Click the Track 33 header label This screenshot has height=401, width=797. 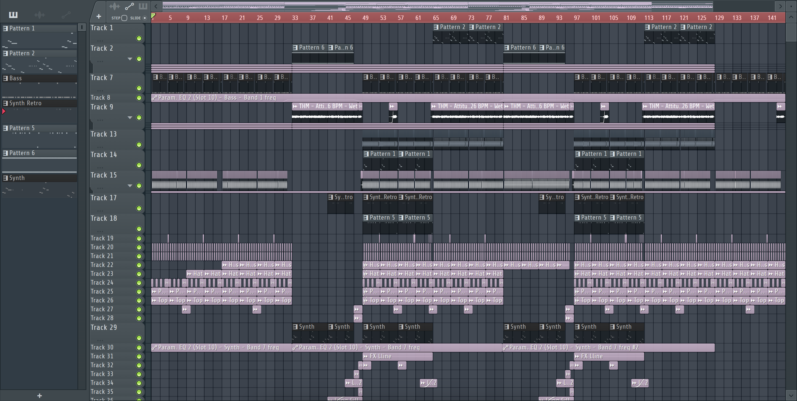(x=102, y=374)
